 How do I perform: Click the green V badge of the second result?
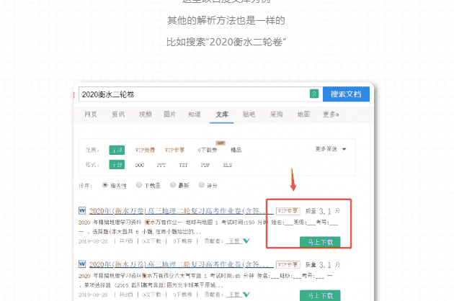click(x=246, y=295)
